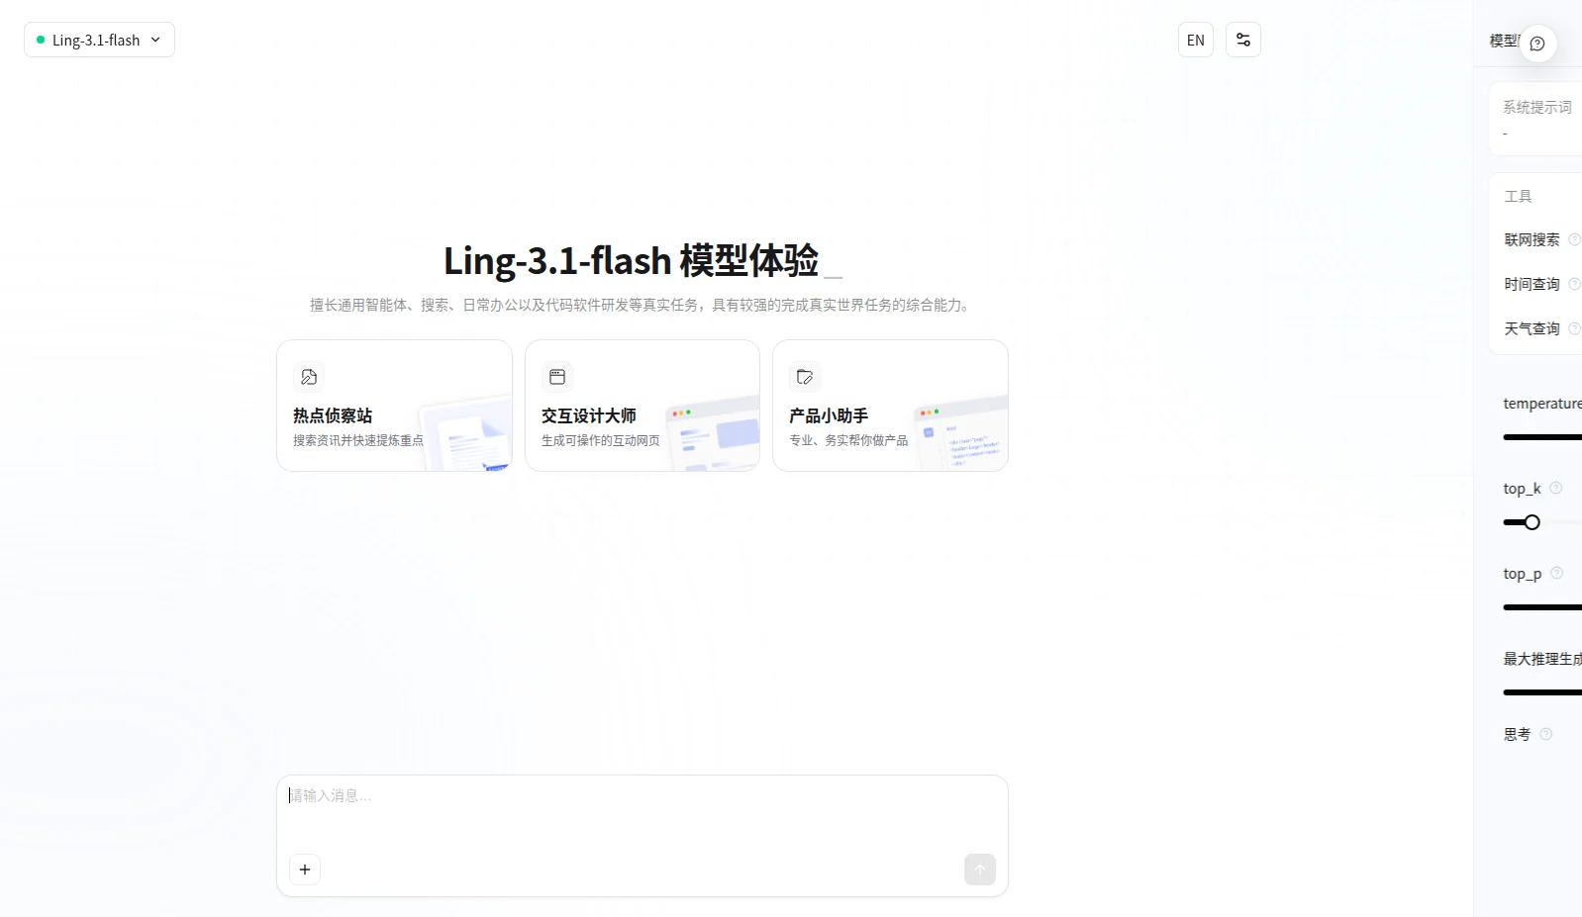
Task: Click the 天气查询 tool label
Action: tap(1532, 328)
